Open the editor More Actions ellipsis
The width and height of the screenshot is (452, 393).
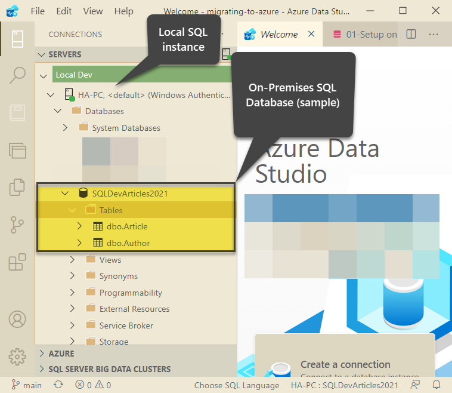point(434,35)
